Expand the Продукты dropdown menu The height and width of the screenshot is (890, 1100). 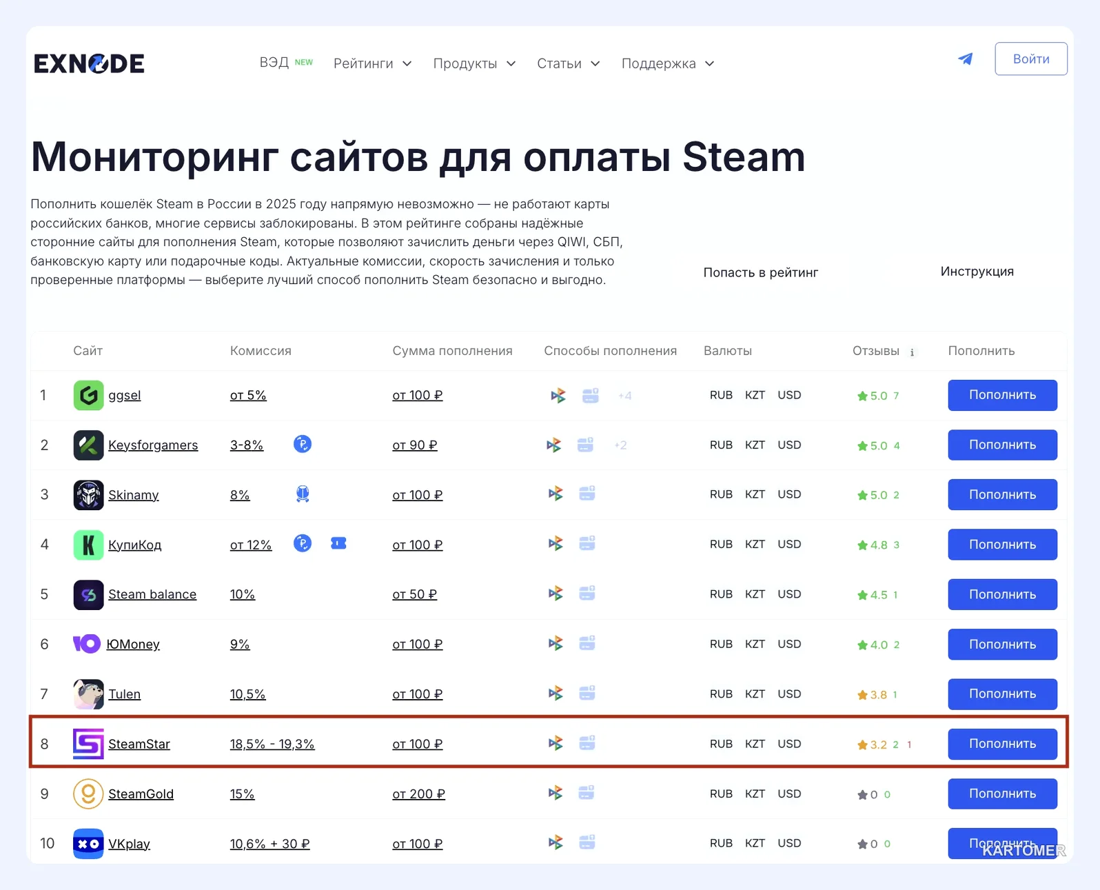474,63
